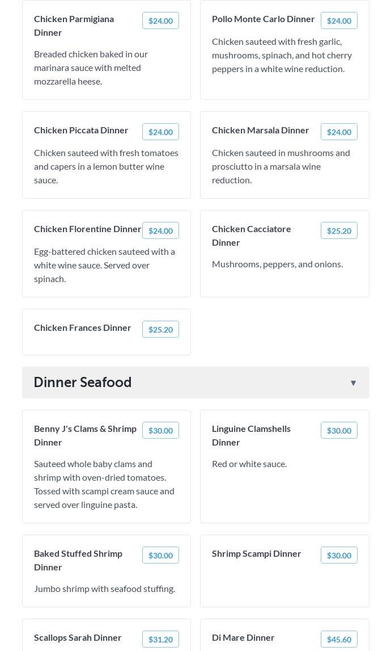The height and width of the screenshot is (651, 391).
Task: Open Di Mare Dinner item title
Action: 243,637
